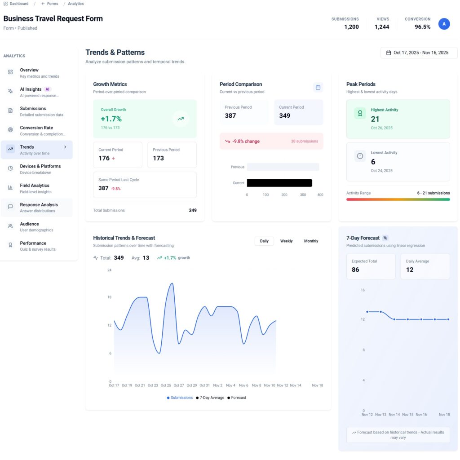Click the calendar icon in Period Comparison

(318, 87)
